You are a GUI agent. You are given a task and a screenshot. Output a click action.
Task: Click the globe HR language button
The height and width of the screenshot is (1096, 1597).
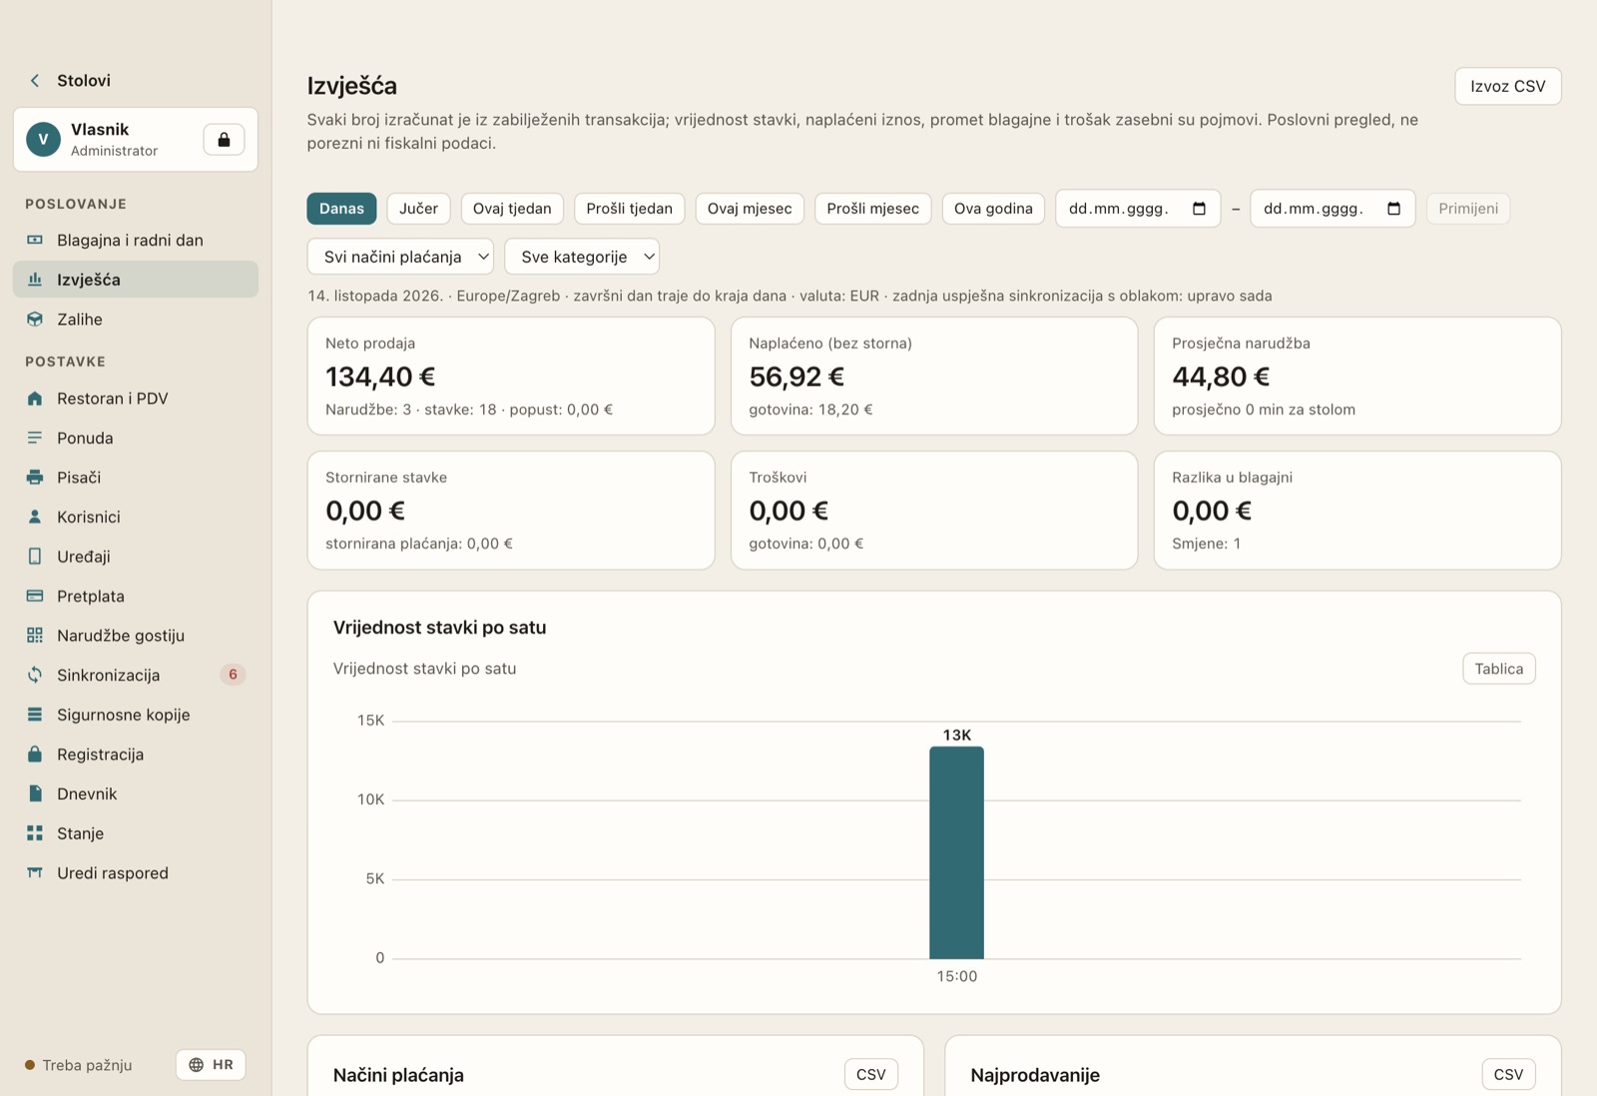pos(211,1065)
